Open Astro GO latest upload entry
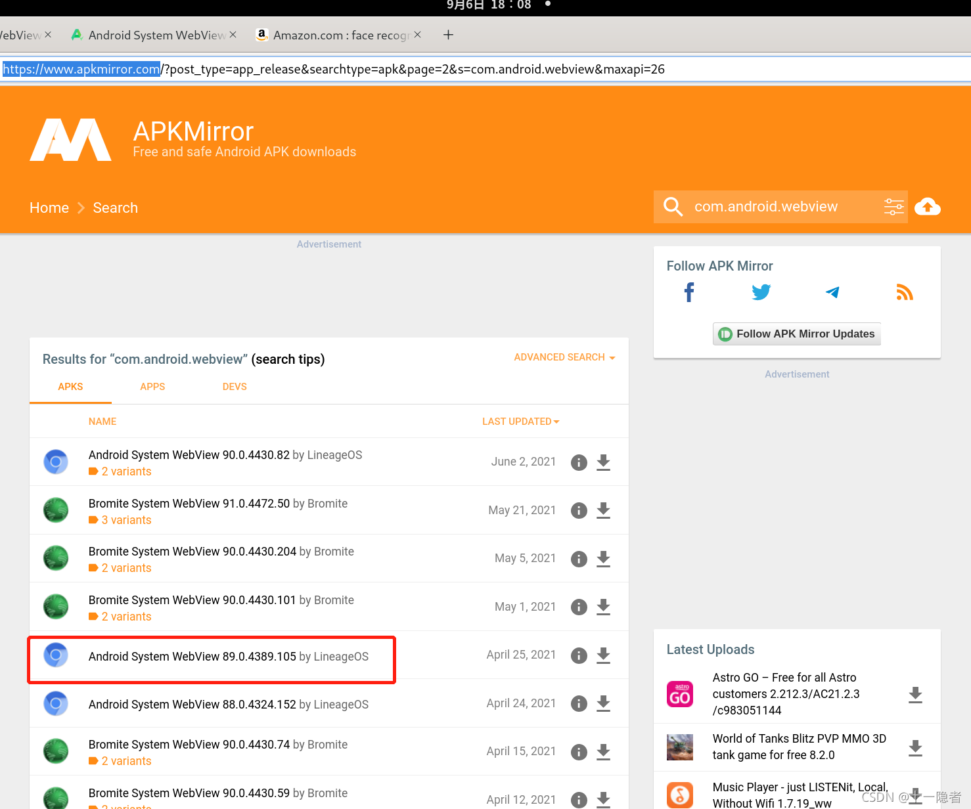The height and width of the screenshot is (809, 971). (x=786, y=694)
